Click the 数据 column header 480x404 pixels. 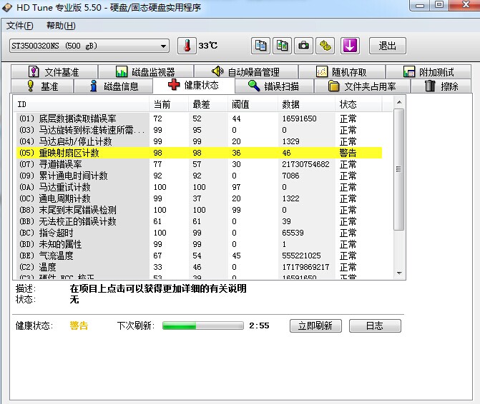tap(306, 104)
